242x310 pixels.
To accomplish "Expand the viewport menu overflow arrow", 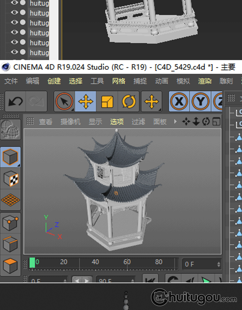I will point(176,121).
